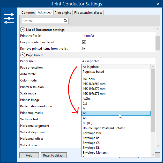Click the sliders settings icon in sidebar
The image size is (163, 163).
coord(9,18)
